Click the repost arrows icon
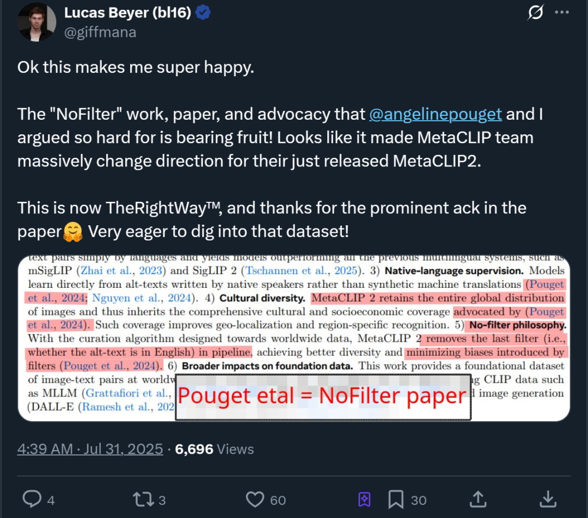 pos(143,499)
